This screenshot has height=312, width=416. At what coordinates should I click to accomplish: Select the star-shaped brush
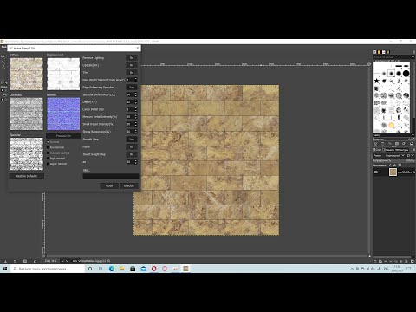pyautogui.click(x=377, y=81)
